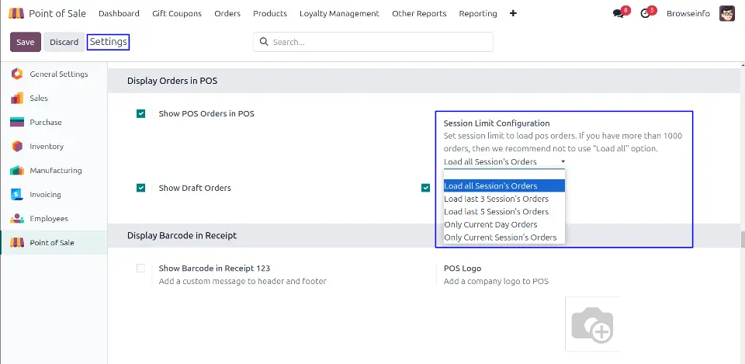
Task: Click the Display Orders in POS heading
Action: tap(172, 81)
